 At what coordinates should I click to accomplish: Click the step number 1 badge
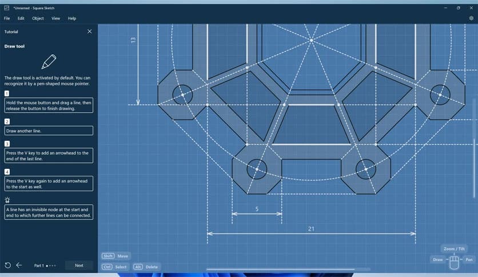7,93
